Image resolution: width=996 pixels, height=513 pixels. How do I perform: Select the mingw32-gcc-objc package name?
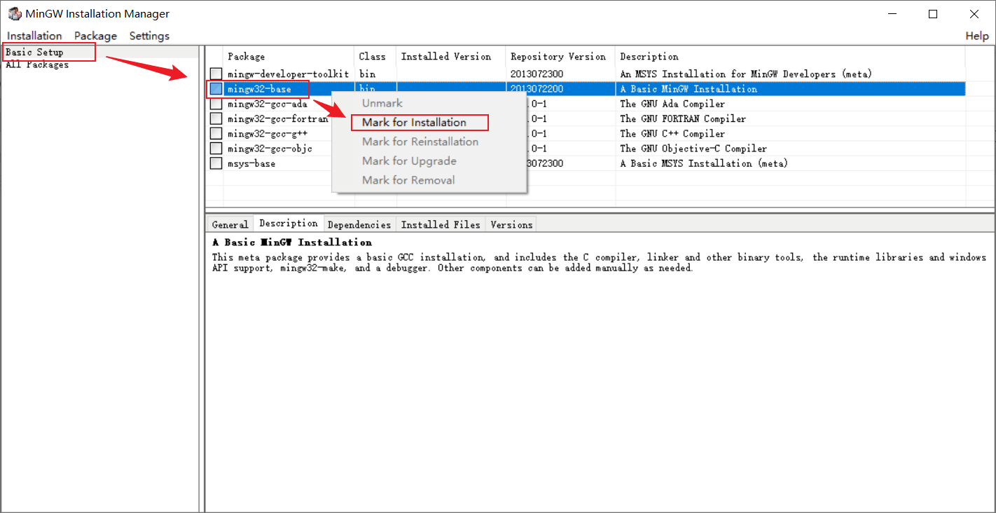pyautogui.click(x=270, y=149)
